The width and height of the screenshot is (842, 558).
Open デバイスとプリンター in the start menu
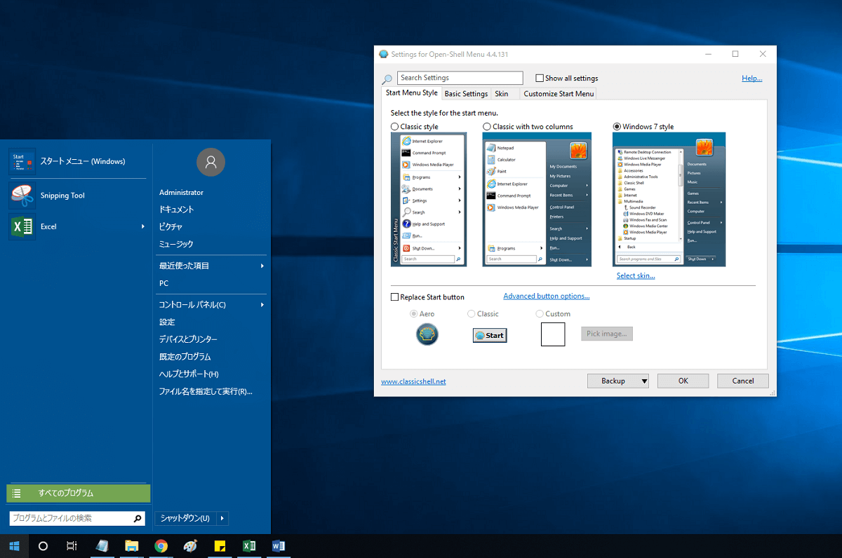pyautogui.click(x=188, y=339)
